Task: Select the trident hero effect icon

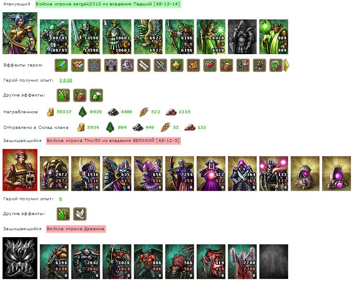Action: click(x=160, y=65)
